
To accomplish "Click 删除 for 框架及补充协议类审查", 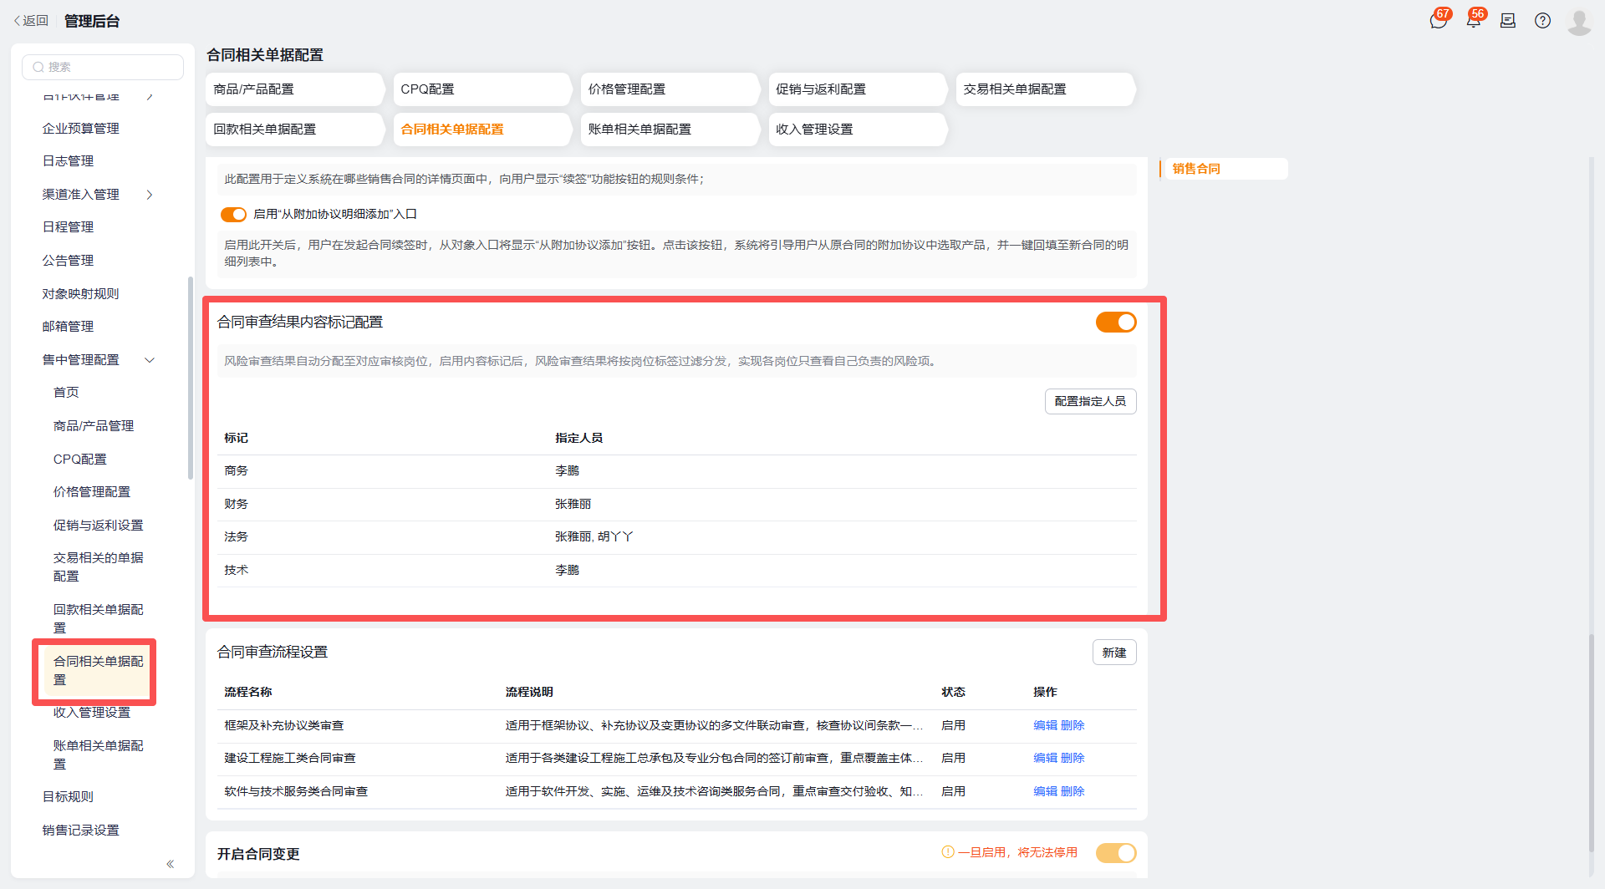I will coord(1073,725).
